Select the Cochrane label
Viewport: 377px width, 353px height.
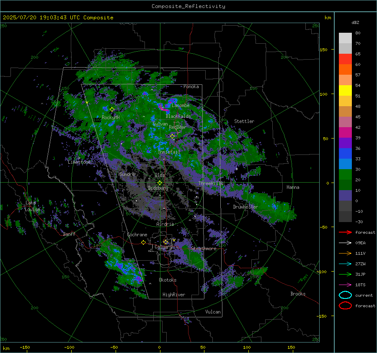pos(137,235)
